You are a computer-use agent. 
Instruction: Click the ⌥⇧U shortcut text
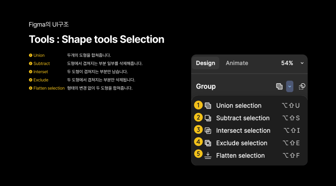(x=290, y=106)
